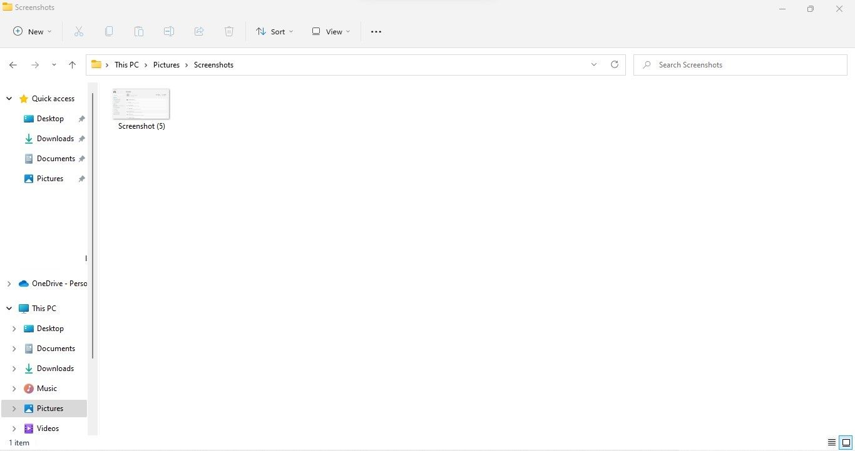Click chevron after This PC in breadcrumb
The width and height of the screenshot is (855, 451).
click(146, 65)
